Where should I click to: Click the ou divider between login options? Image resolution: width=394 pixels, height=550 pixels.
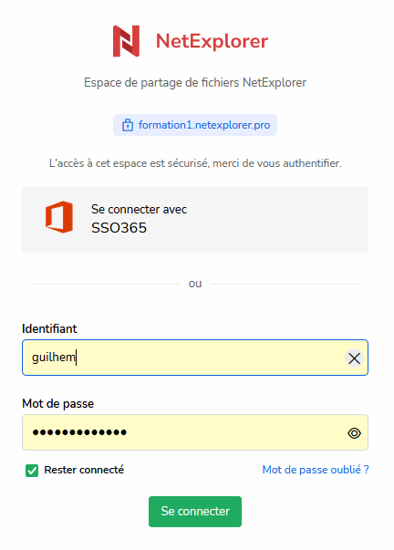coord(195,284)
